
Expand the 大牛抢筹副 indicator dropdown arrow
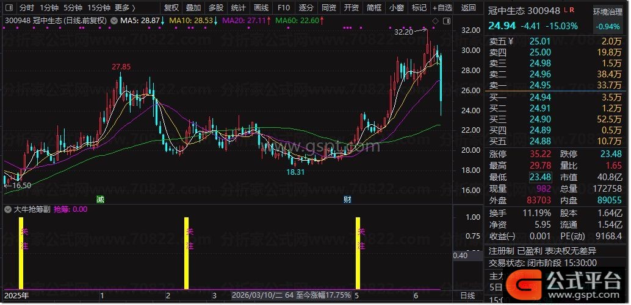[9, 209]
